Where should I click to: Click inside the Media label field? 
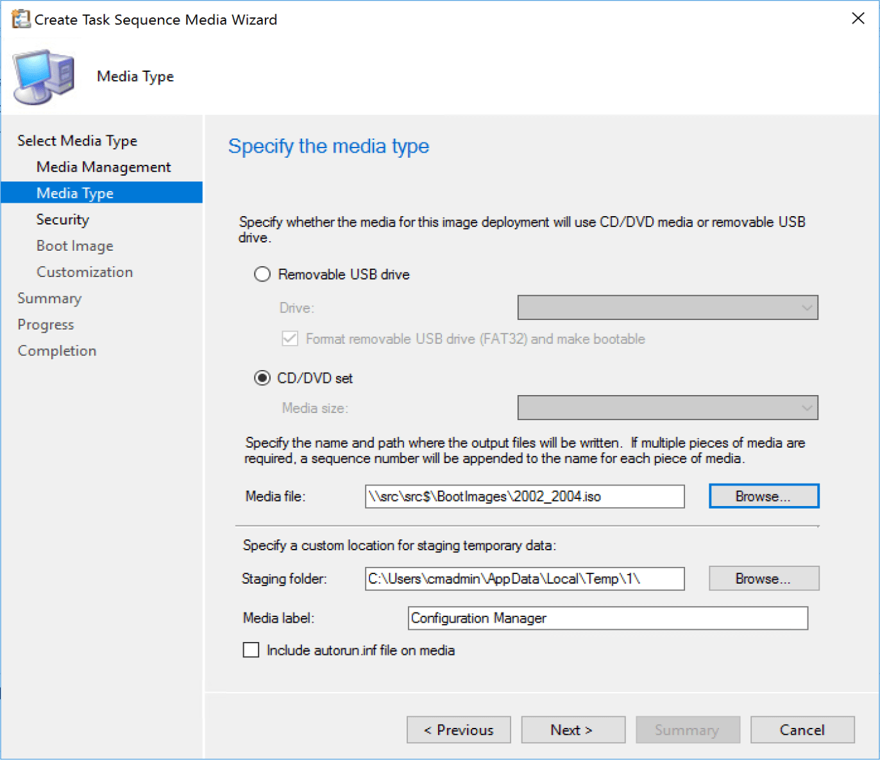607,618
